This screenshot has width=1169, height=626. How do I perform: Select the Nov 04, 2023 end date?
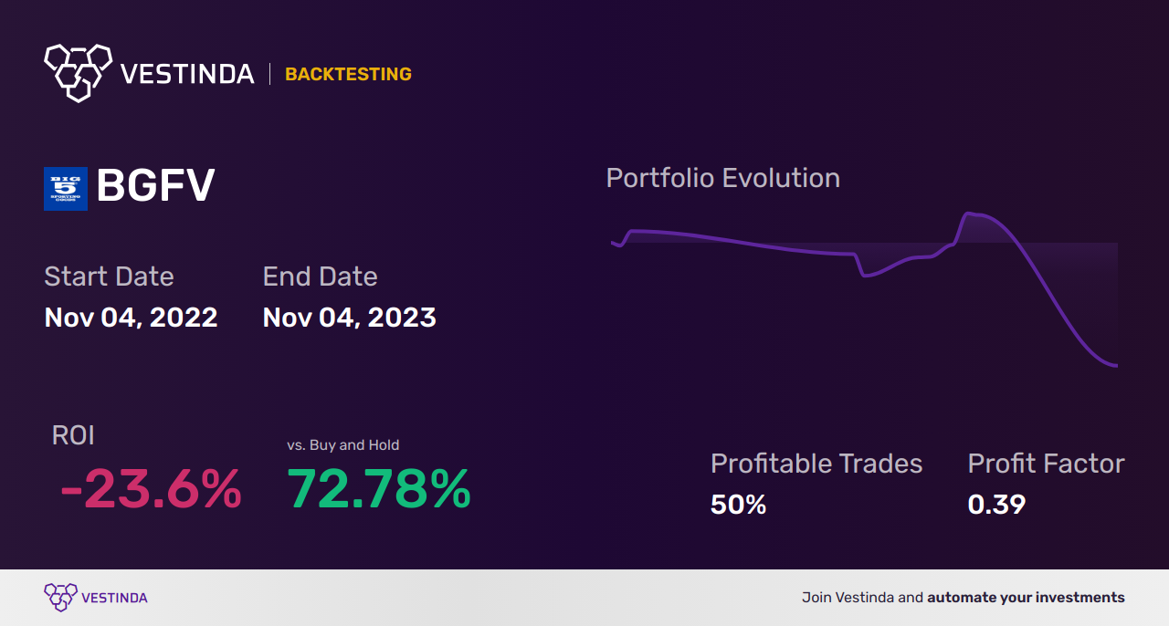click(349, 318)
